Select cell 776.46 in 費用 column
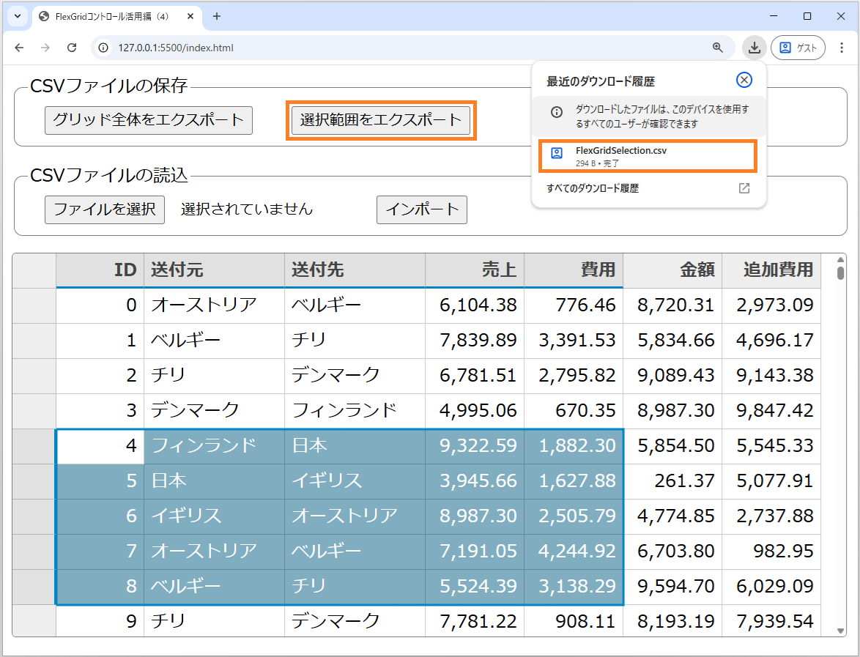This screenshot has width=860, height=657. click(574, 305)
